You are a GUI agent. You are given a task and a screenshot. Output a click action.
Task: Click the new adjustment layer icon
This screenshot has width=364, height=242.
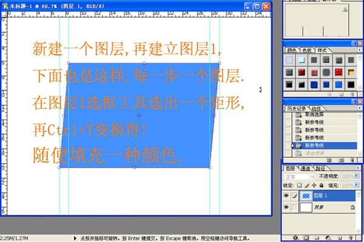tap(328, 238)
